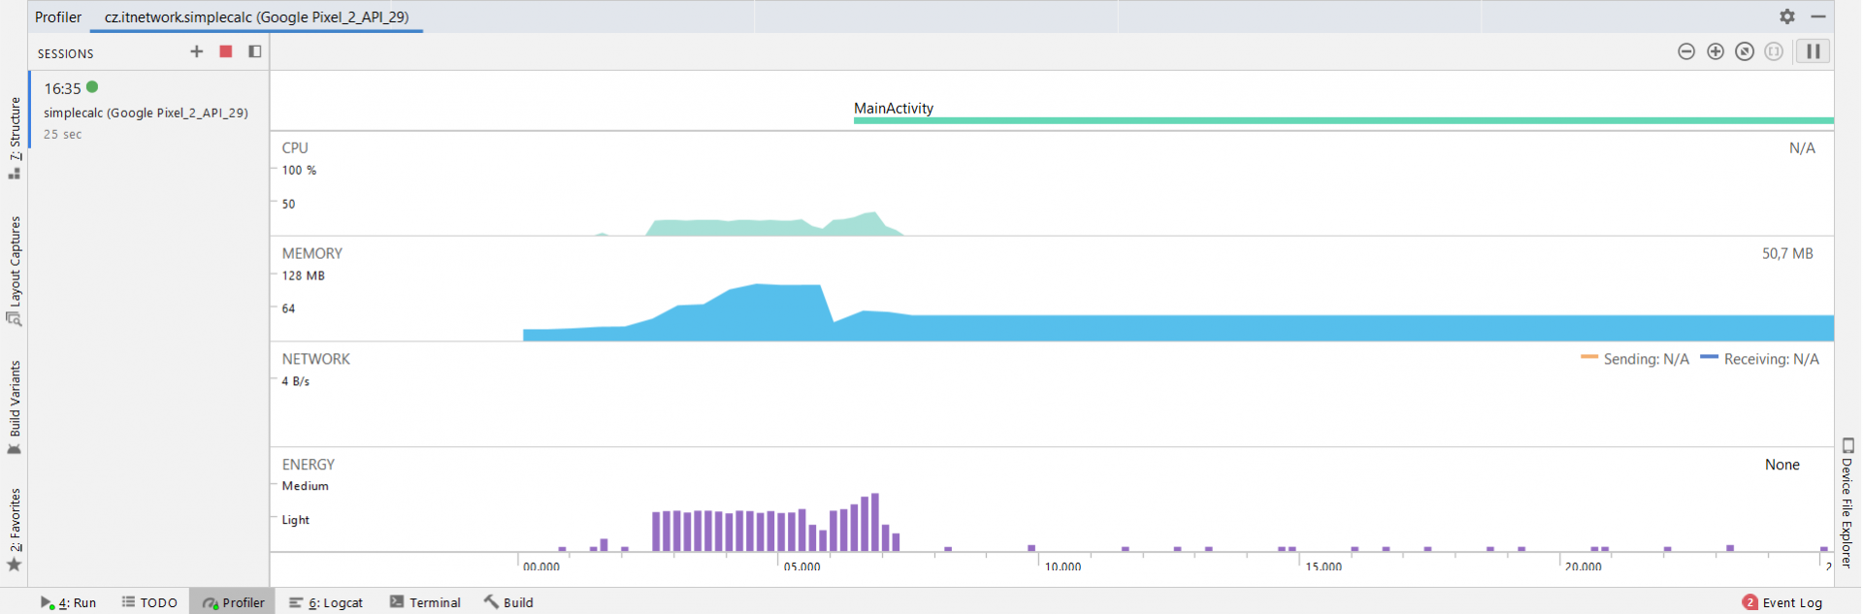
Task: Zoom in the profiler timeline
Action: click(1716, 51)
